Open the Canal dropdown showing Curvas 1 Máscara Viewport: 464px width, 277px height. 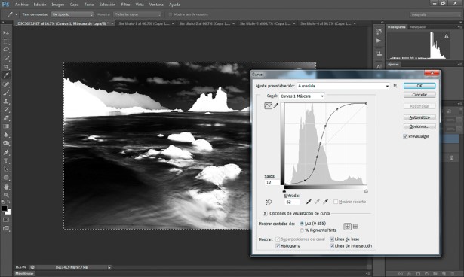coord(302,96)
